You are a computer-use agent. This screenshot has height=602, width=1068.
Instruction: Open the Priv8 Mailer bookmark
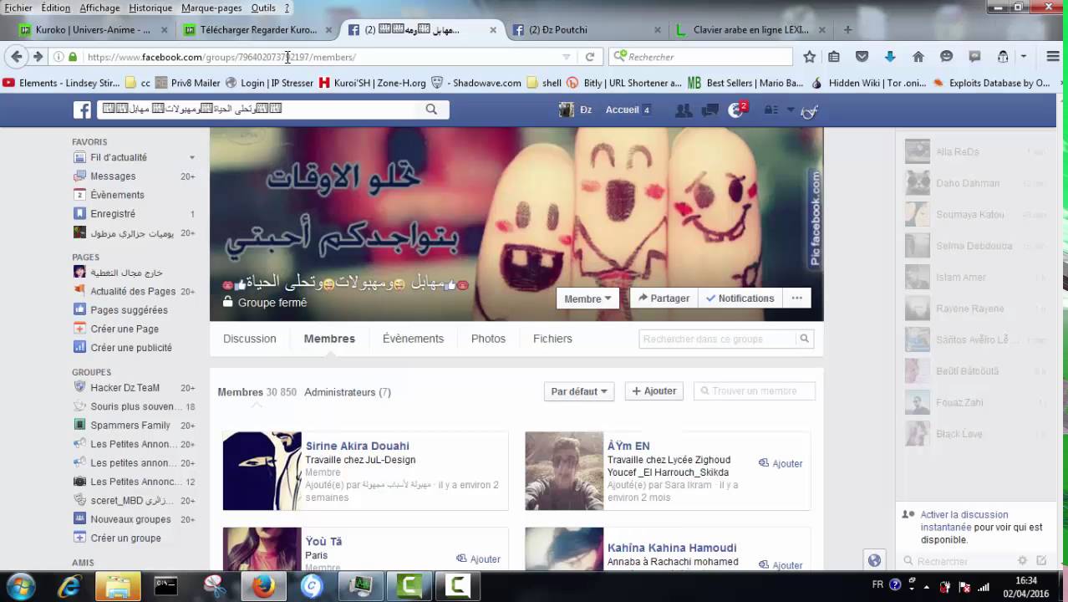click(188, 83)
